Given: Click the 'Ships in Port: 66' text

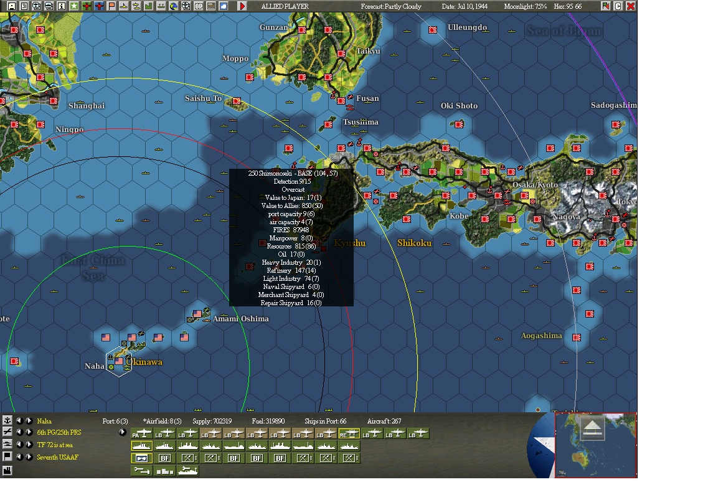Looking at the screenshot, I should click(325, 421).
